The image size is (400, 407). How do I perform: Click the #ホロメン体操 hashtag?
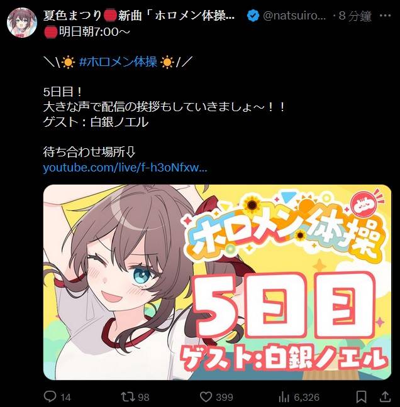tap(118, 62)
